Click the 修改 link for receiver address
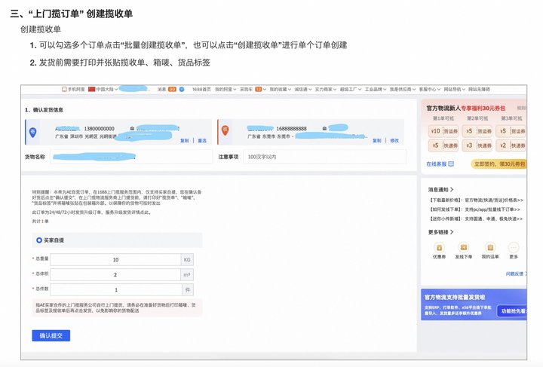 point(394,140)
